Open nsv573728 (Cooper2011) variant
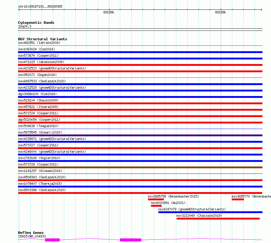Viewport: 271px width, 243px height. (x=38, y=164)
